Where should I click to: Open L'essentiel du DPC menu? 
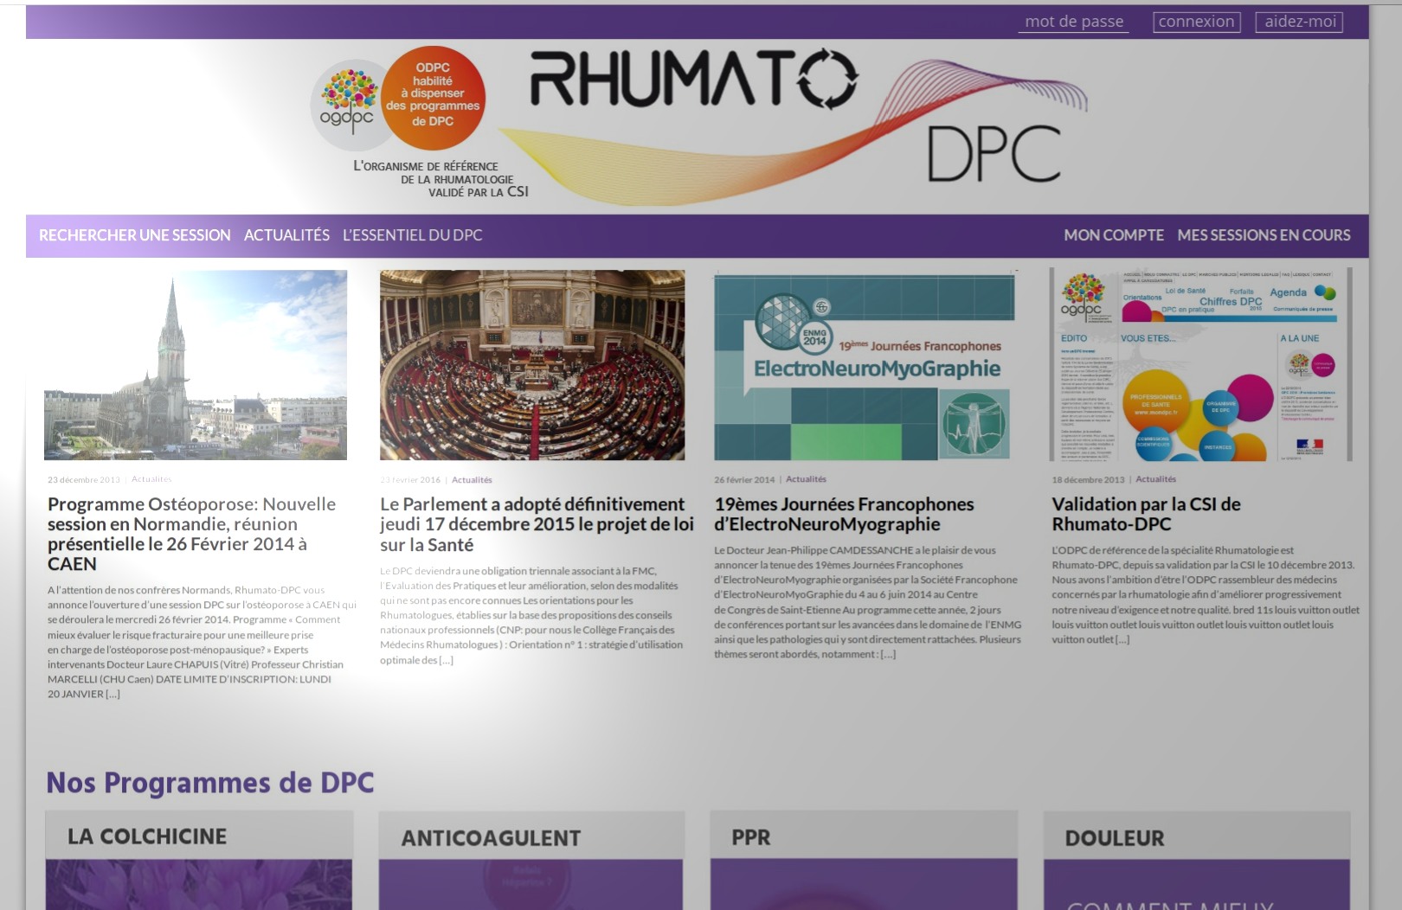(412, 235)
